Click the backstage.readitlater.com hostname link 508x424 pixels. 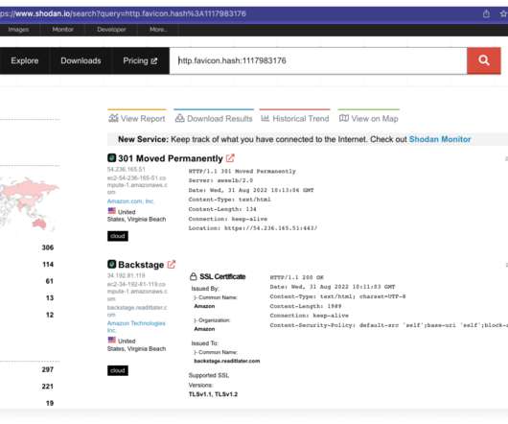click(x=137, y=311)
